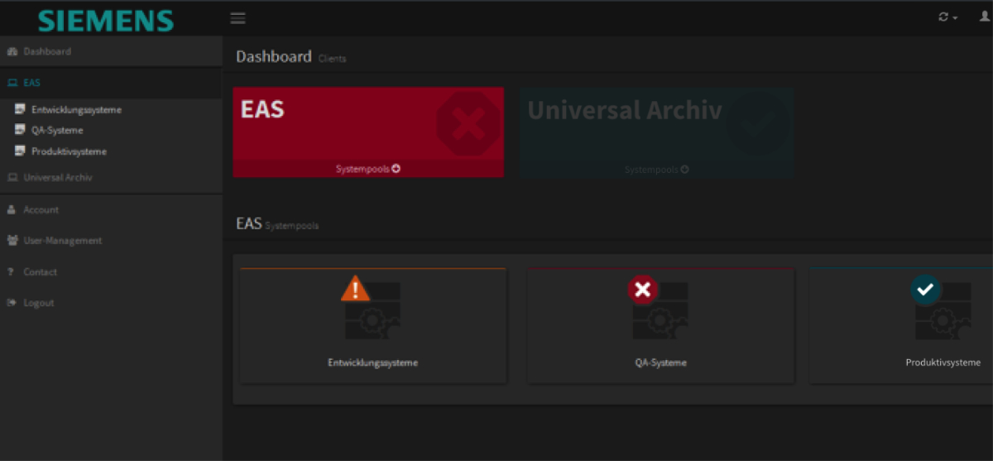
Task: Open Account in the sidebar
Action: pos(111,209)
